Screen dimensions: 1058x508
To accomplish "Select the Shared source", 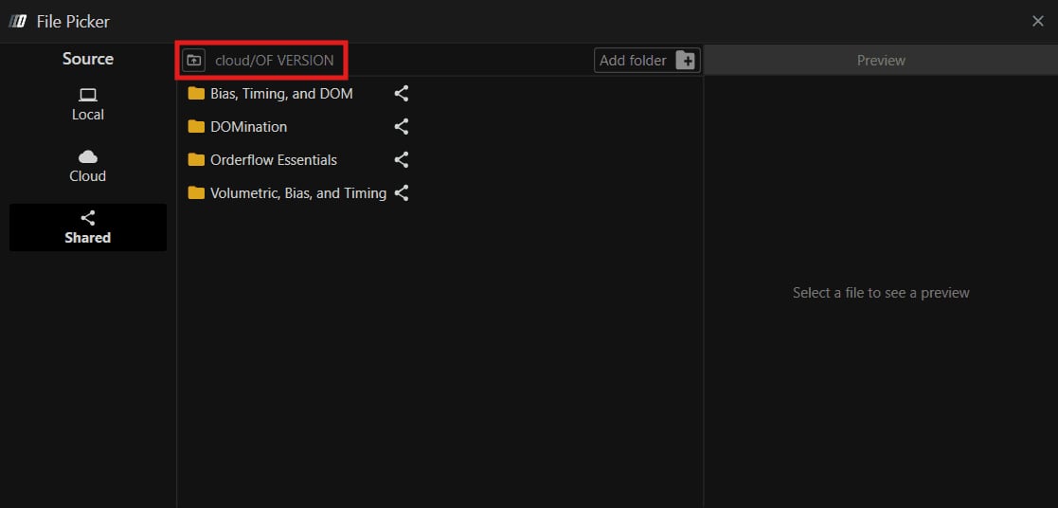I will pos(88,227).
